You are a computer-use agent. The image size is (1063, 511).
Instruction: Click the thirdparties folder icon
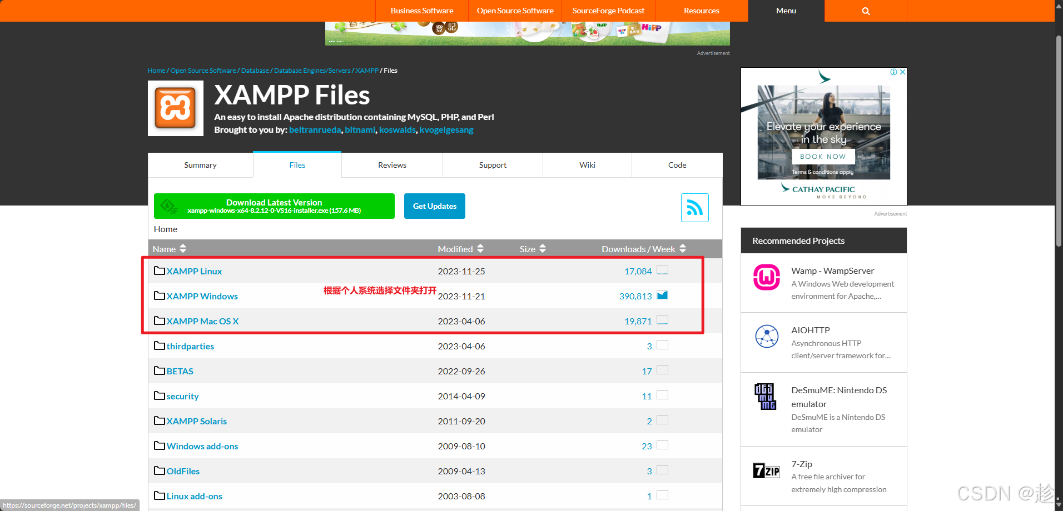pyautogui.click(x=160, y=345)
